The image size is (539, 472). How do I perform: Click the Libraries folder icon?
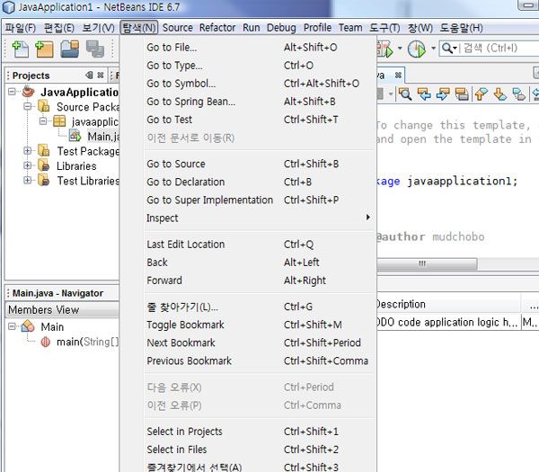[x=44, y=165]
